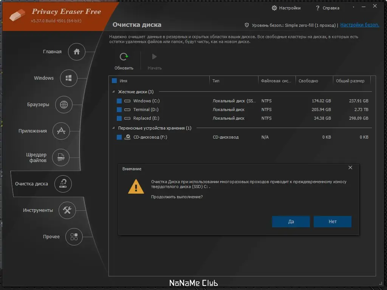Viewport: 387px width, 290px height.
Task: Select the Replaced (E:) drive name
Action: tap(146, 118)
